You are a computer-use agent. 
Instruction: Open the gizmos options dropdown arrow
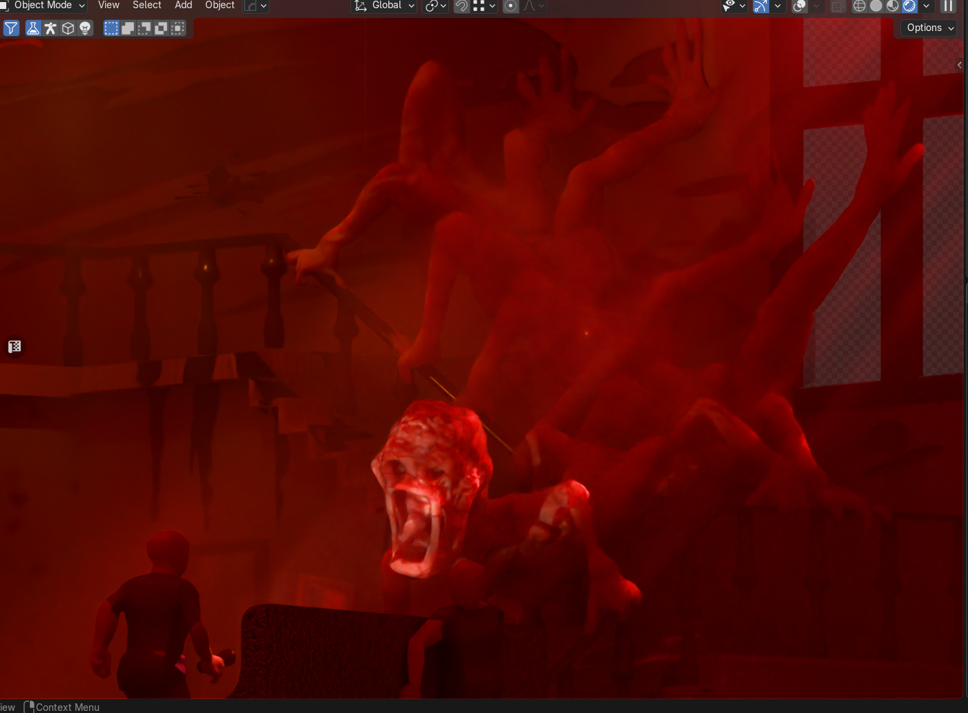(x=778, y=6)
